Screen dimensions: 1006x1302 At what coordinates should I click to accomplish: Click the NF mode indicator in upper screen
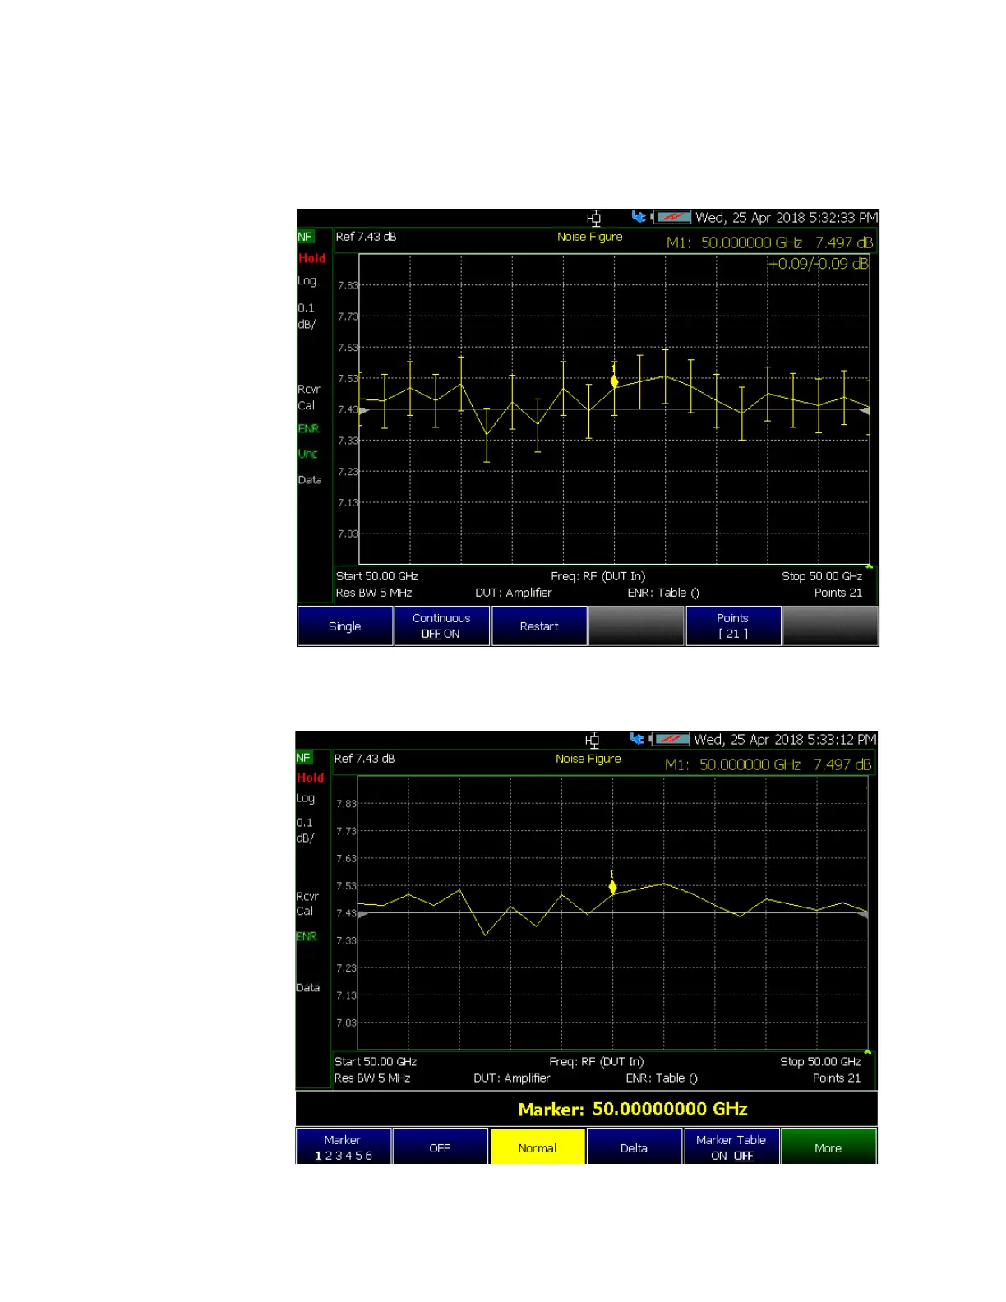click(305, 237)
